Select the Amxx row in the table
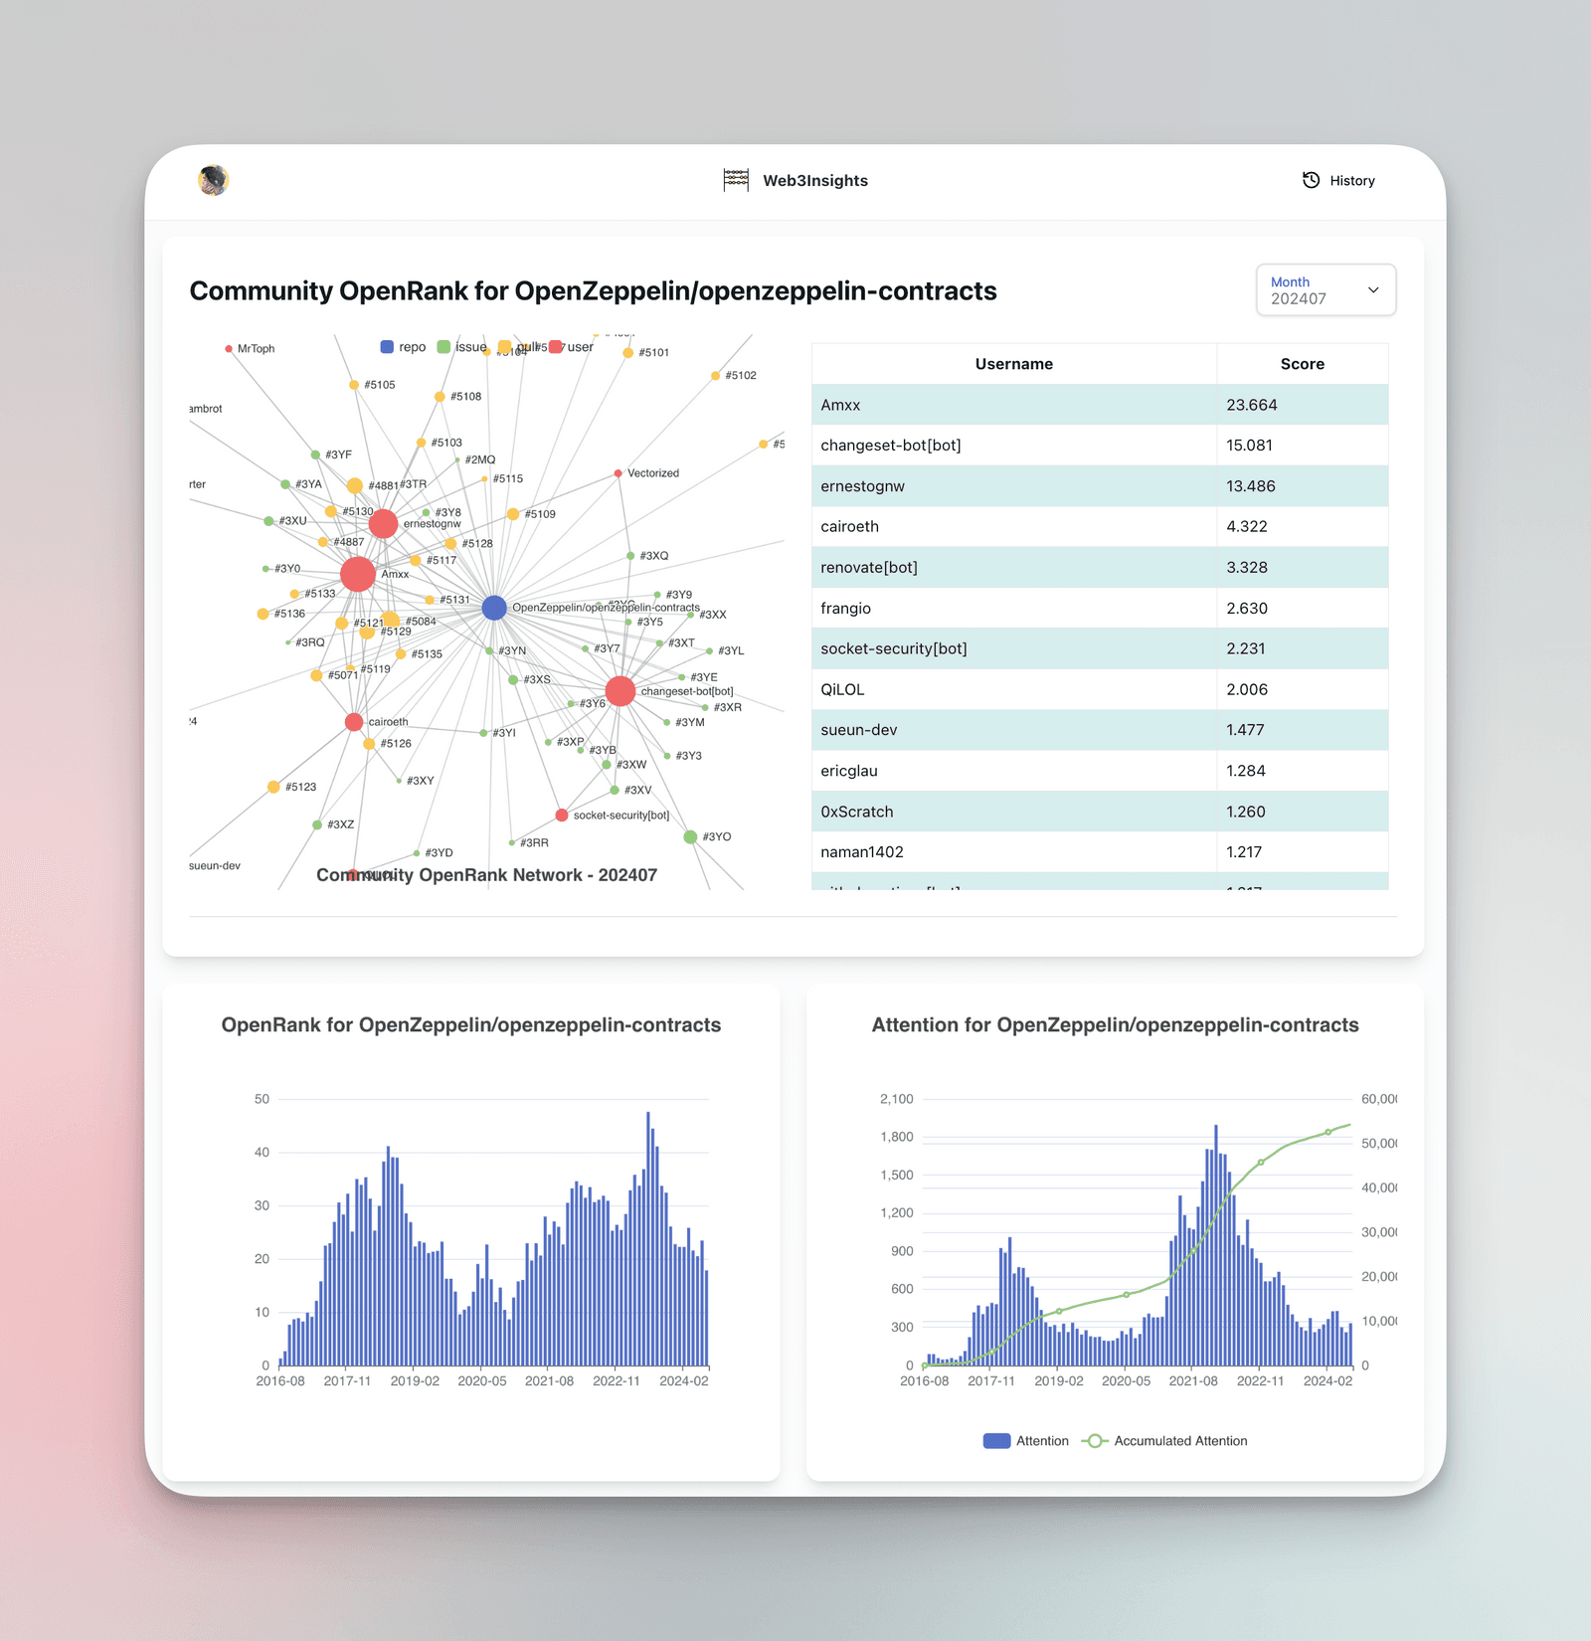Screen dimensions: 1591x1641 tap(1100, 405)
